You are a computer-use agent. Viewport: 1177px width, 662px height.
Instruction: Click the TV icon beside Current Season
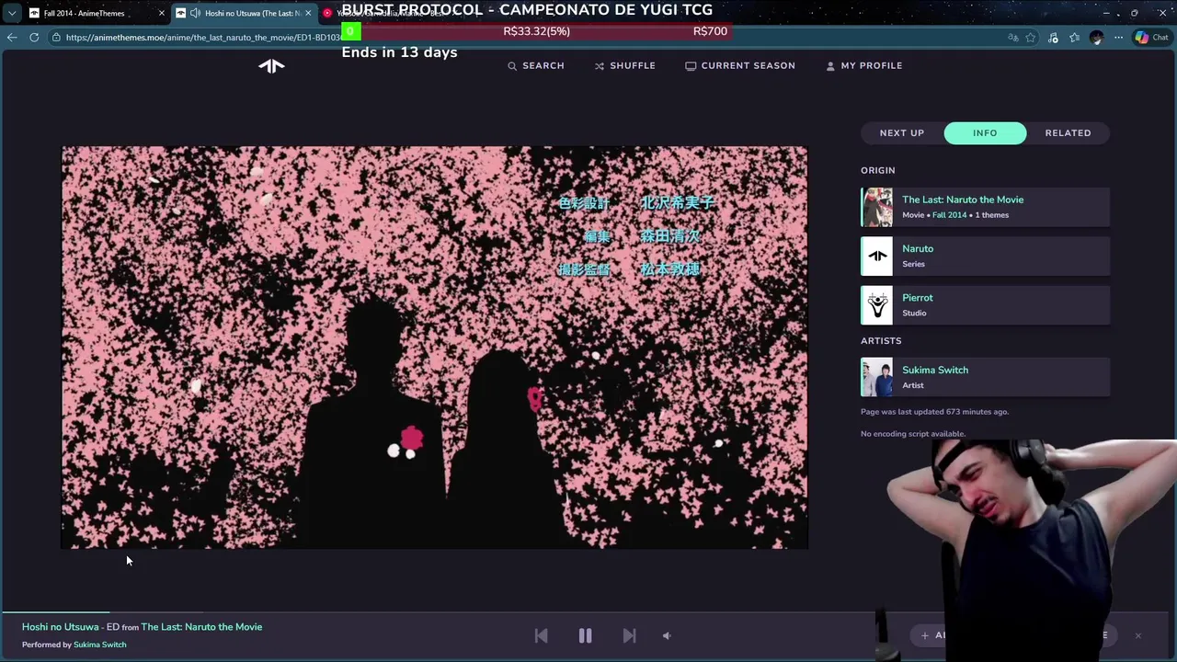coord(691,66)
